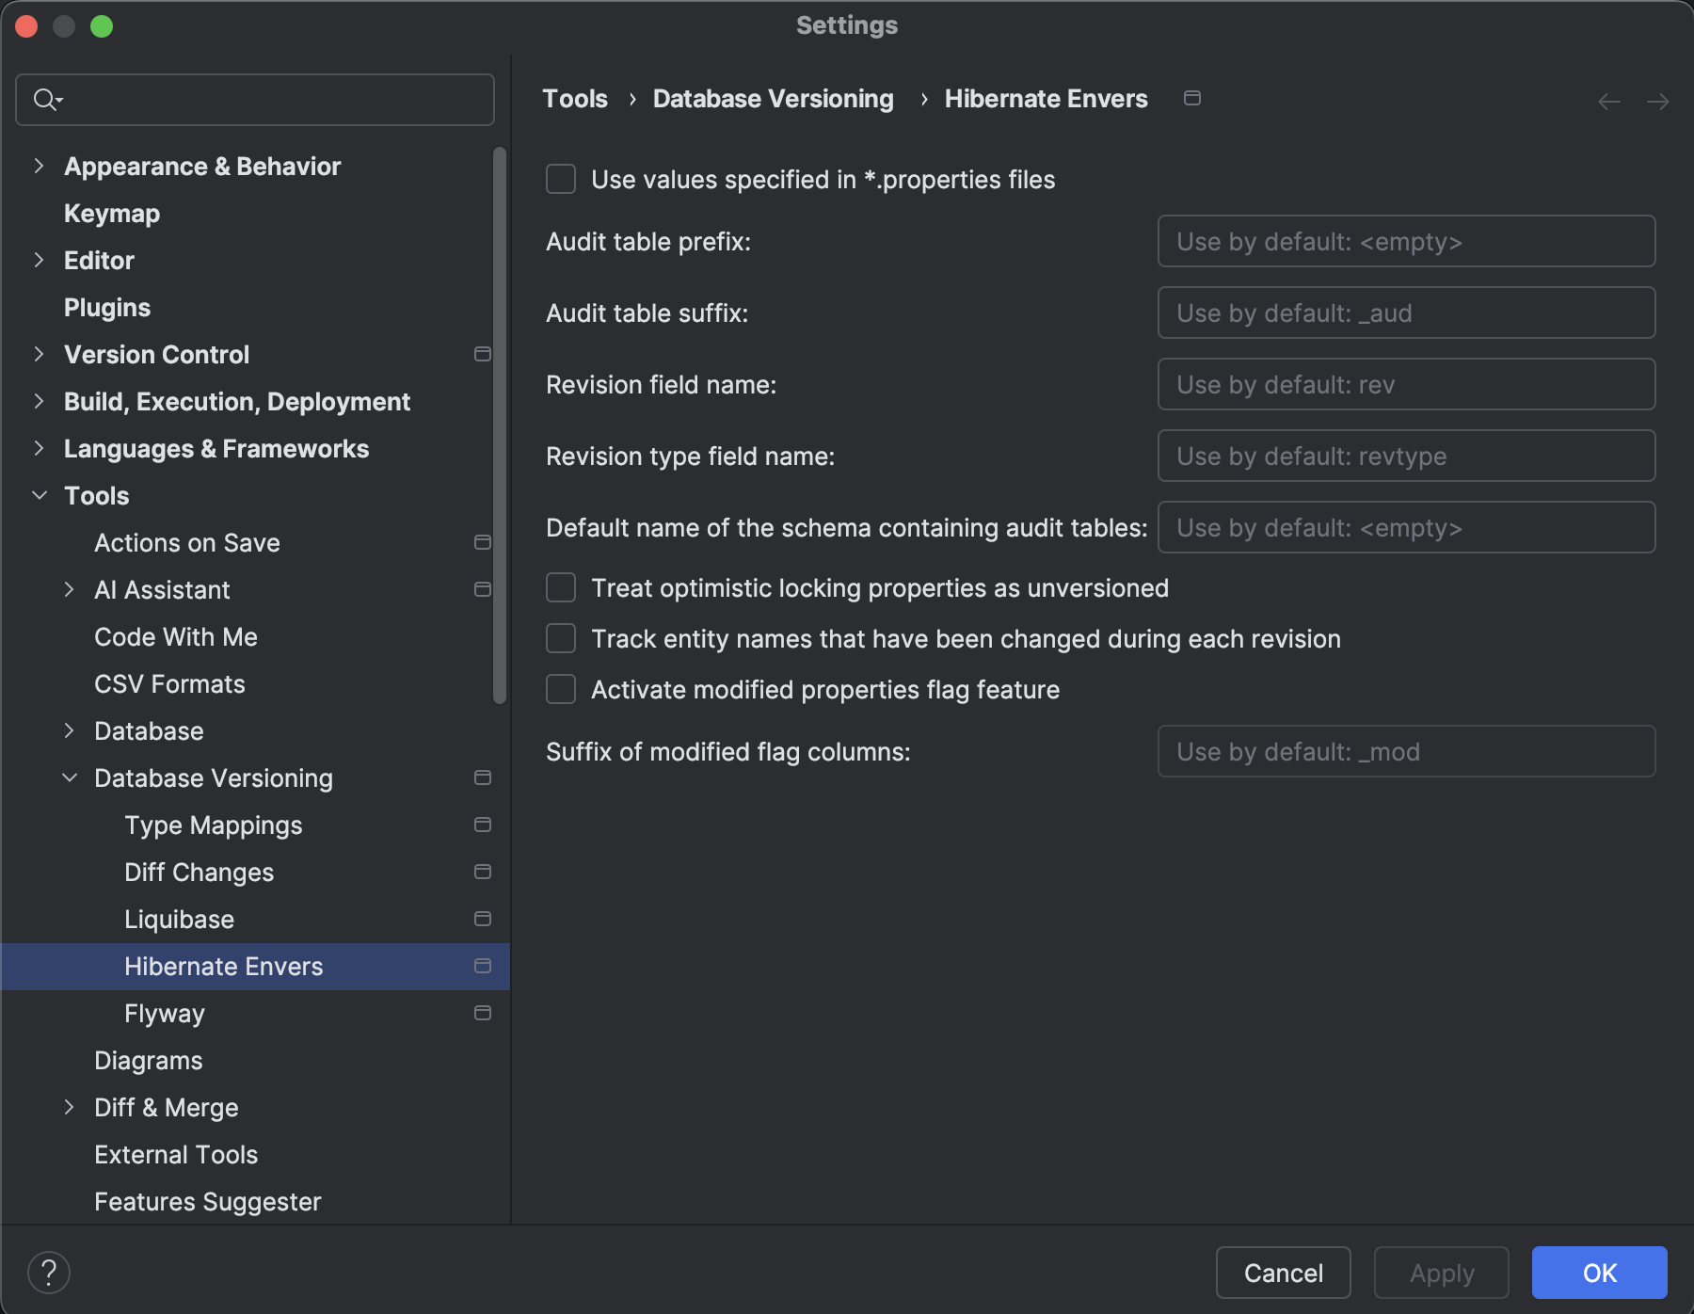Click the search magnifier icon
1694x1314 pixels.
tap(45, 99)
